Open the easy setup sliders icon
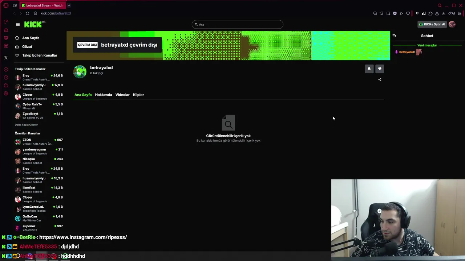Image resolution: width=465 pixels, height=261 pixels. coord(460,13)
